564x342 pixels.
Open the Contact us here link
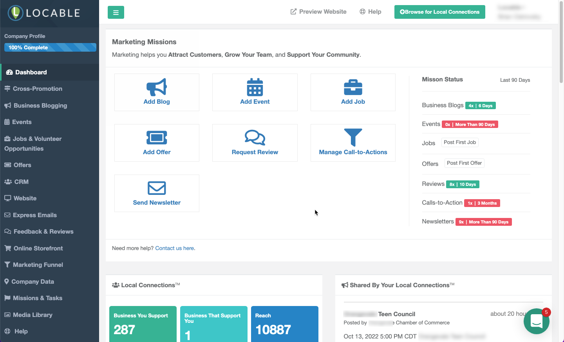pos(174,248)
